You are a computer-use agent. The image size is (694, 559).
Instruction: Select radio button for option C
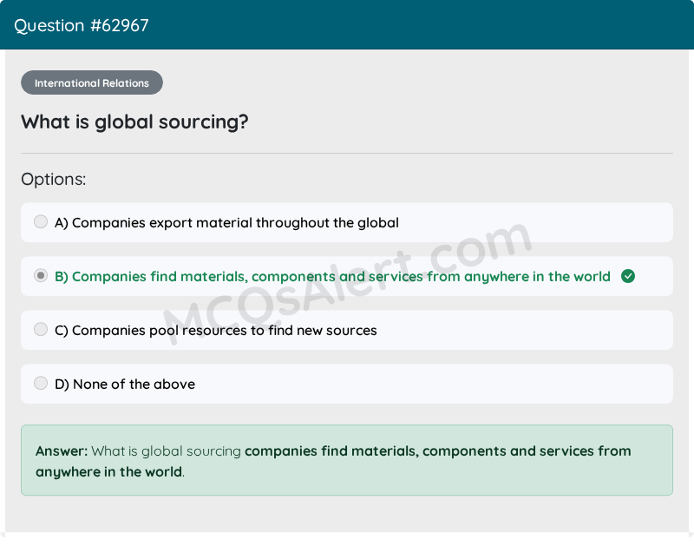pyautogui.click(x=41, y=329)
